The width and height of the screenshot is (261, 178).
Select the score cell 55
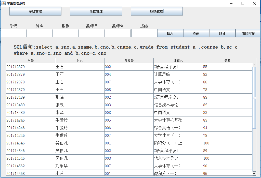click(227, 67)
